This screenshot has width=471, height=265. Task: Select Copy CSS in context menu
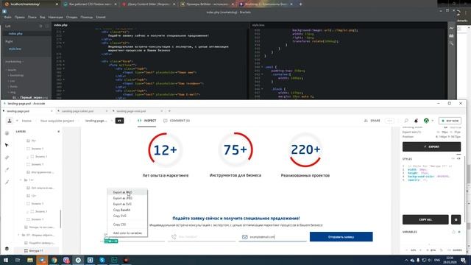coord(127,225)
